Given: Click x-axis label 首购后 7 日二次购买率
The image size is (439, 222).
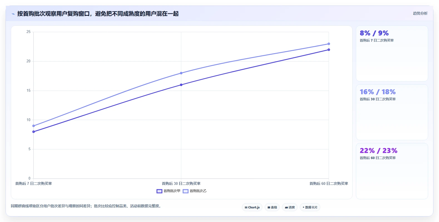Looking at the screenshot, I should click(x=34, y=183).
